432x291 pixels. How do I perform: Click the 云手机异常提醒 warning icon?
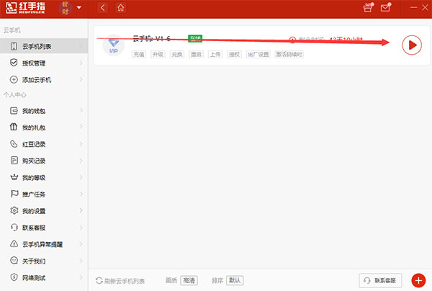pyautogui.click(x=14, y=243)
